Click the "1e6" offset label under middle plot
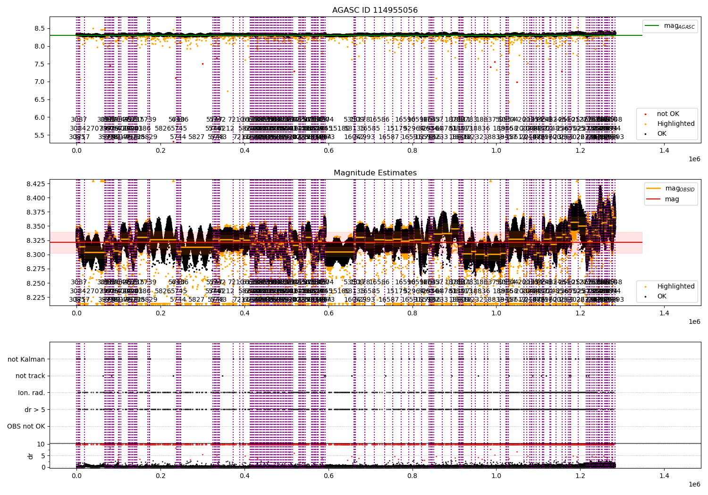 click(694, 322)
